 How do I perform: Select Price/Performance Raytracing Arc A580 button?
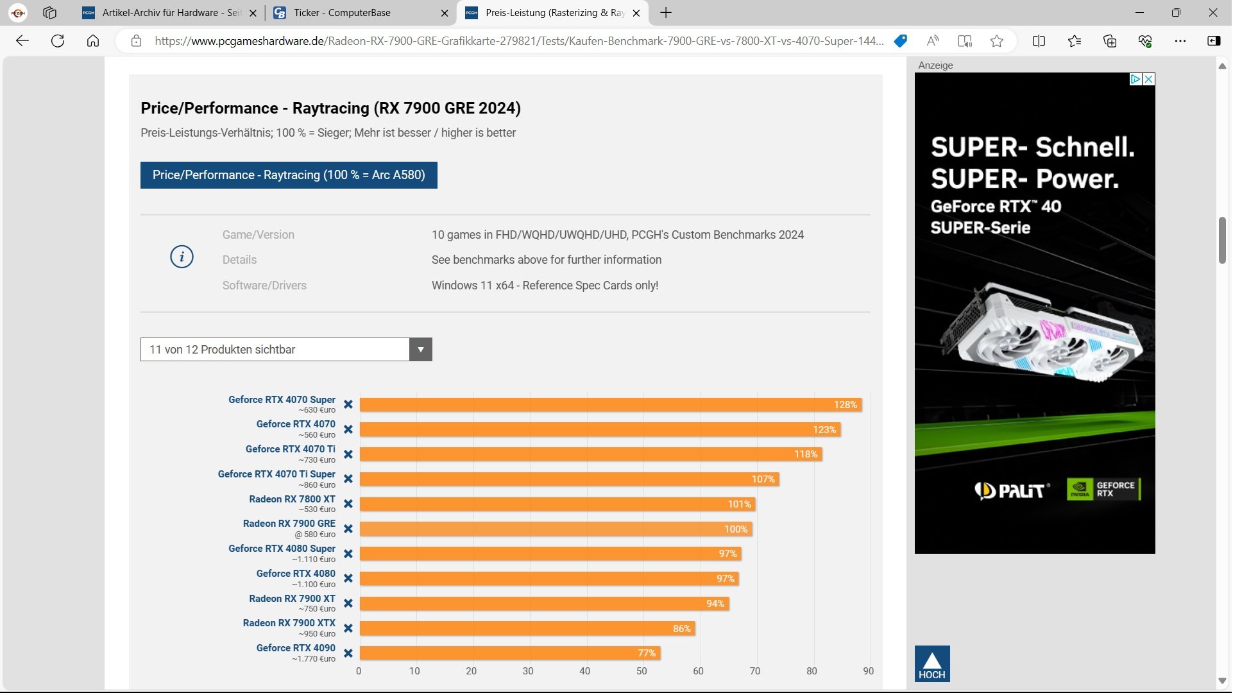point(289,175)
